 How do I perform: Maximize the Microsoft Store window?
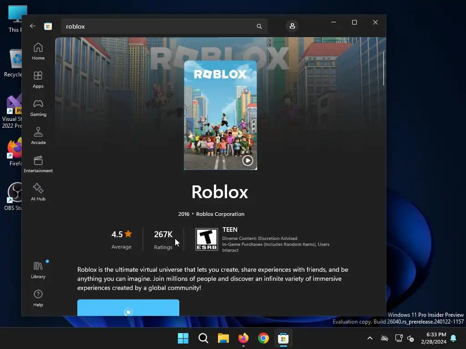click(354, 22)
